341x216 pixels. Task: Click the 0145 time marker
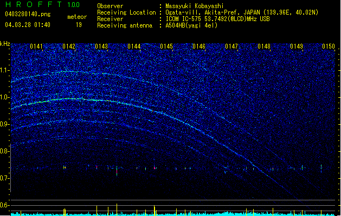tap(166, 46)
